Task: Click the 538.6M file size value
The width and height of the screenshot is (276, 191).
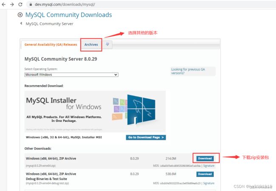Action: click(171, 174)
